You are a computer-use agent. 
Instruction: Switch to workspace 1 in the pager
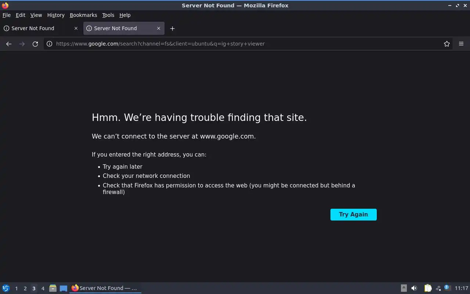point(17,288)
